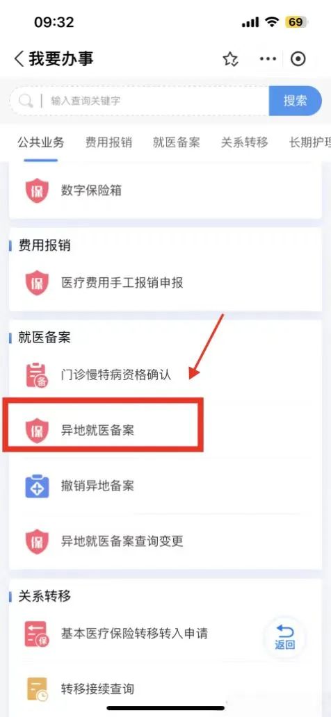Tap the star favorite icon
Image resolution: width=331 pixels, height=717 pixels.
230,59
